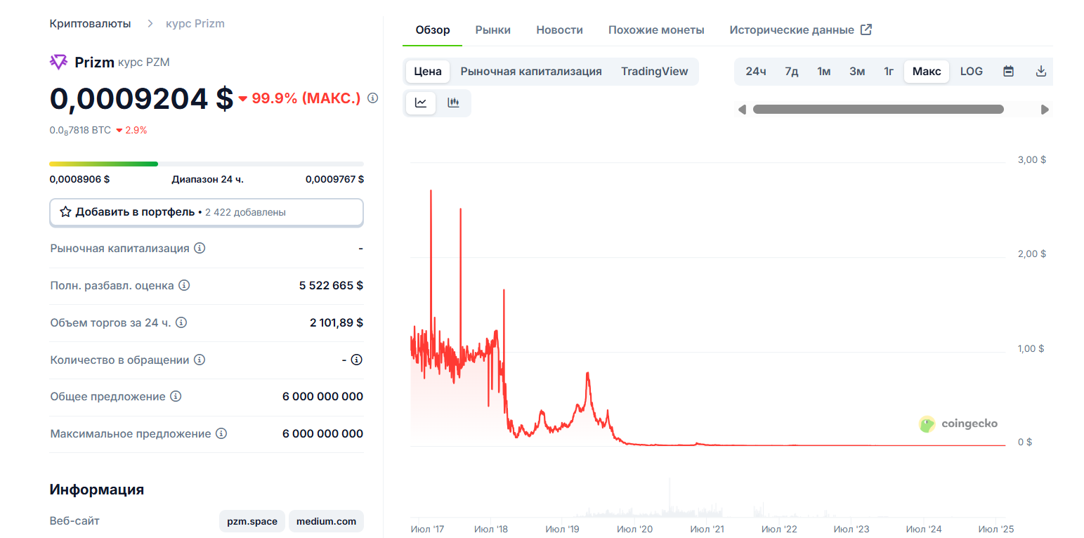The height and width of the screenshot is (538, 1084).
Task: Toggle LOG scale on the chart
Action: coord(971,71)
